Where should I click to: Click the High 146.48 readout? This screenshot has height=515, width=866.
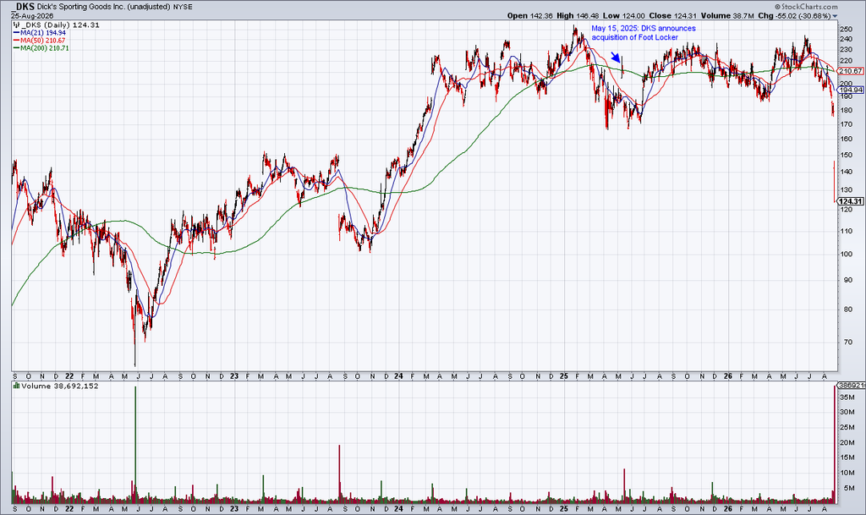578,16
